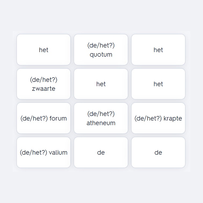Choose the '(de/het?) forum' card
Screen dimensions: 203x203
point(44,118)
